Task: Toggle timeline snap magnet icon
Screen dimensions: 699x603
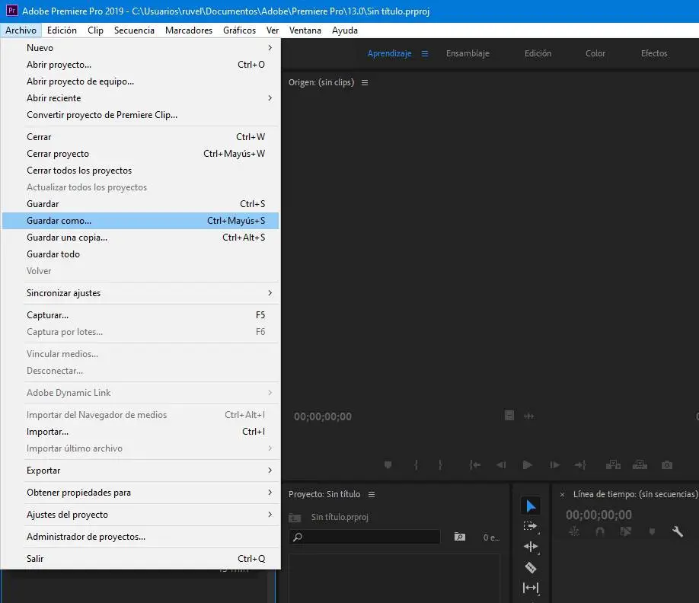Action: click(600, 531)
